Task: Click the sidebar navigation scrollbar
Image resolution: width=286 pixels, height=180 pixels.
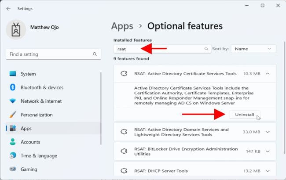Action: [101, 108]
